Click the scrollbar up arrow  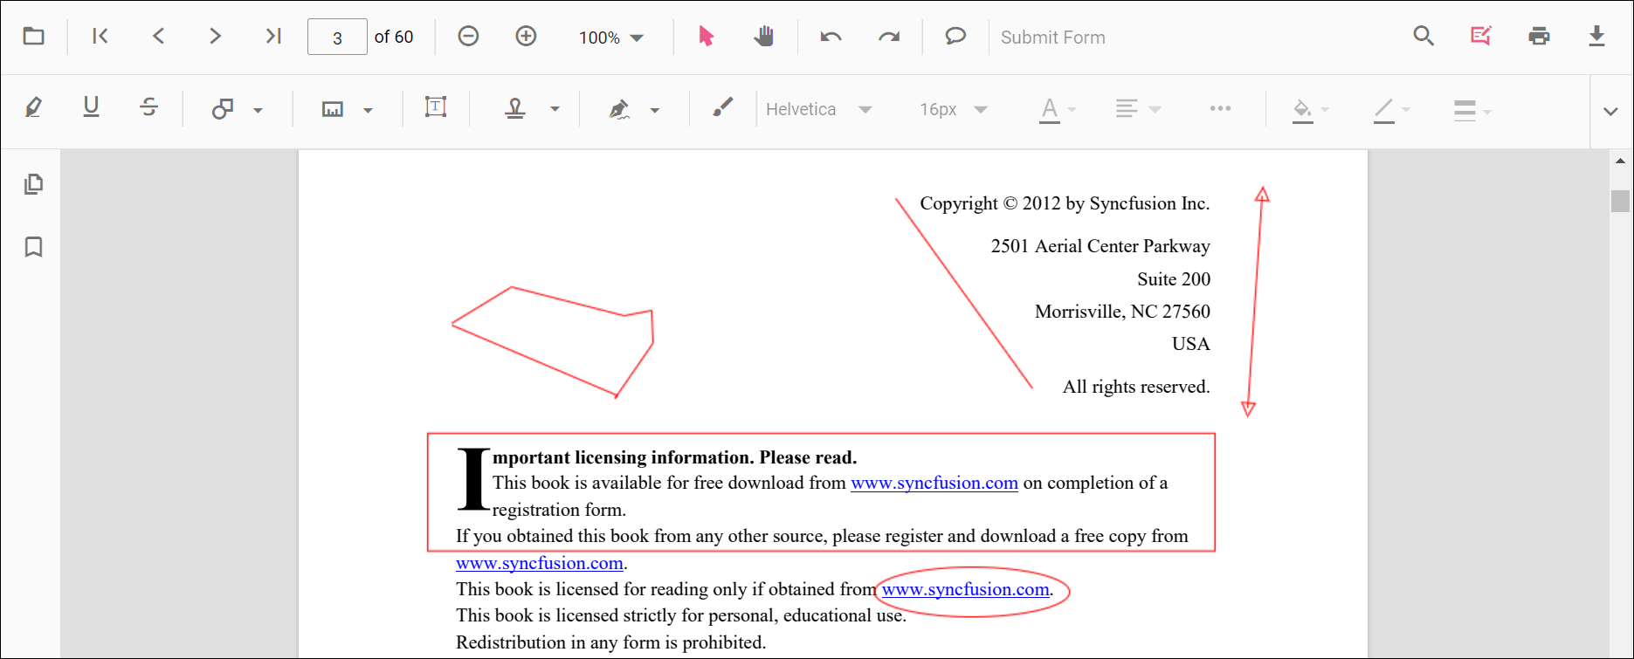click(1620, 161)
